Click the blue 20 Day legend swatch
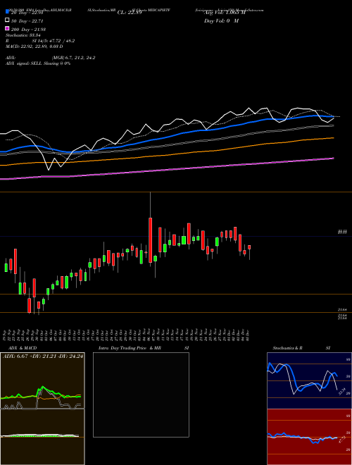 [7, 12]
